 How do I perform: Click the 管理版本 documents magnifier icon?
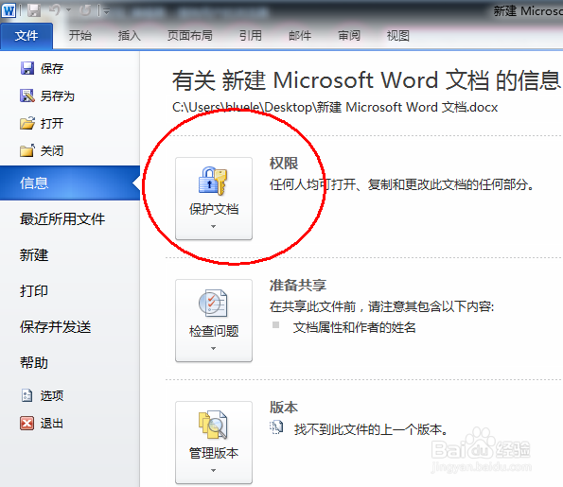pyautogui.click(x=213, y=425)
